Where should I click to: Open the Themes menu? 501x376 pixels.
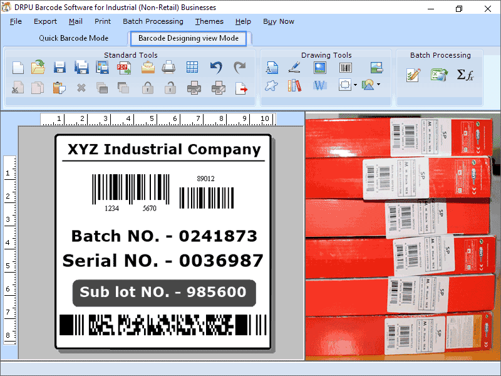click(x=209, y=21)
